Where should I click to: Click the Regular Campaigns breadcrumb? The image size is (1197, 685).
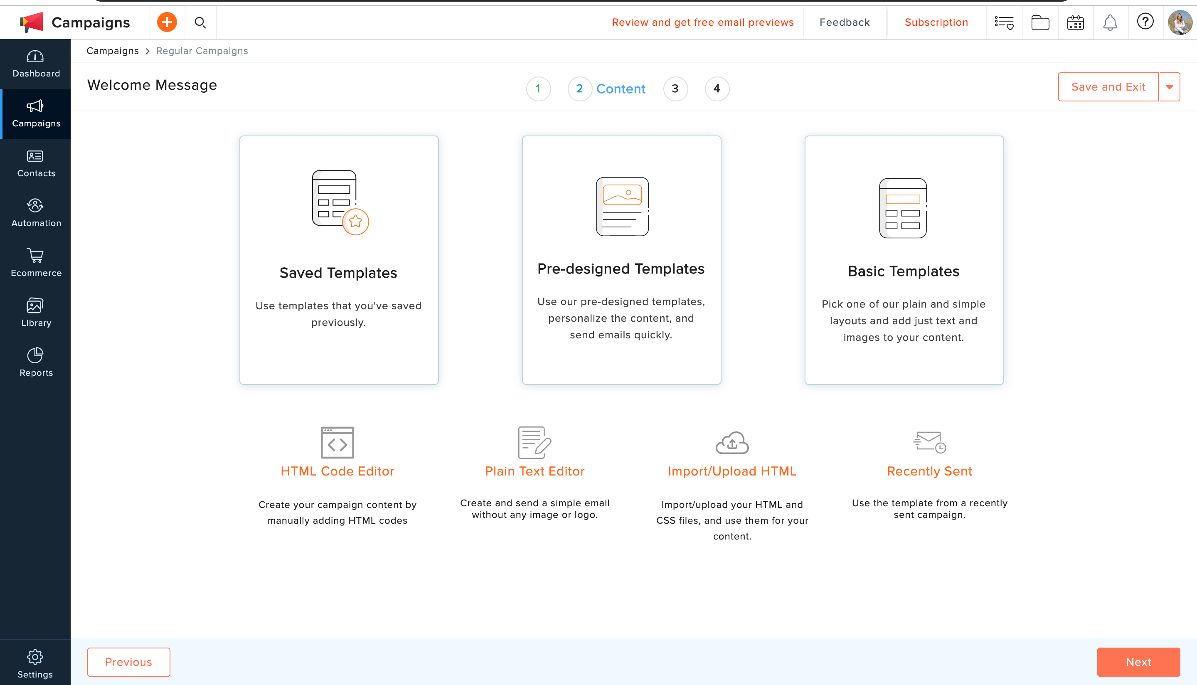[202, 51]
